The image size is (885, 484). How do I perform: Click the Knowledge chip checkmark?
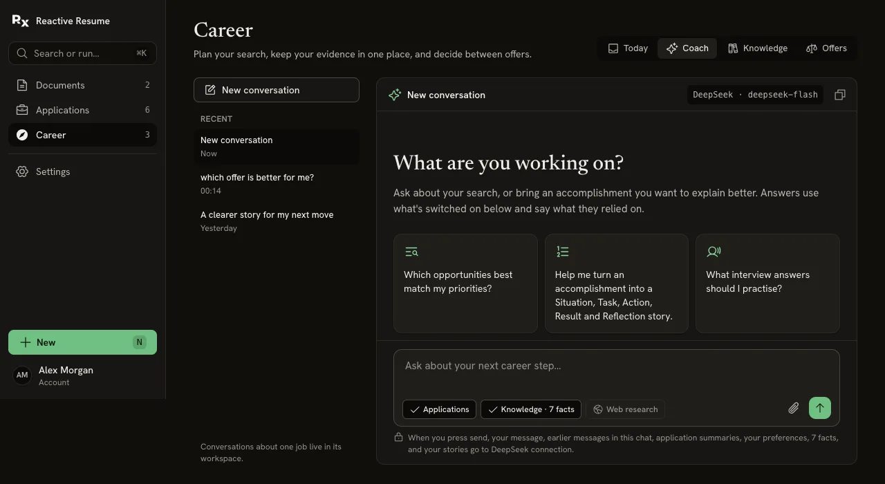point(493,409)
